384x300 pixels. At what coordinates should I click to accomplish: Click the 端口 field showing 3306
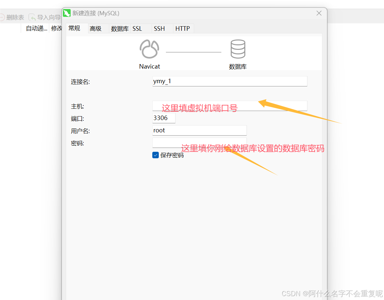tap(164, 118)
